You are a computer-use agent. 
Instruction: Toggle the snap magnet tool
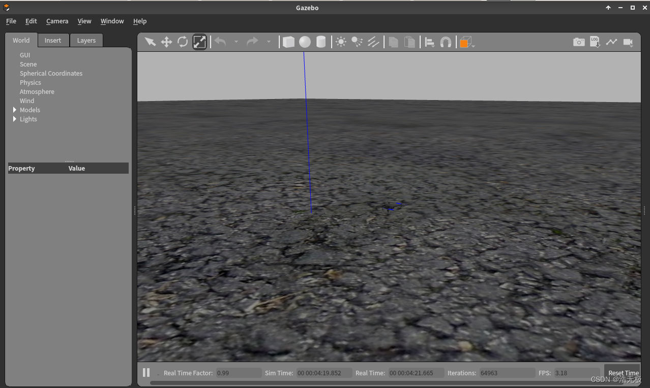(x=446, y=42)
